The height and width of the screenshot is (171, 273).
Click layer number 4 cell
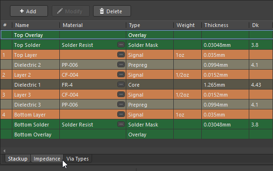point(6,115)
